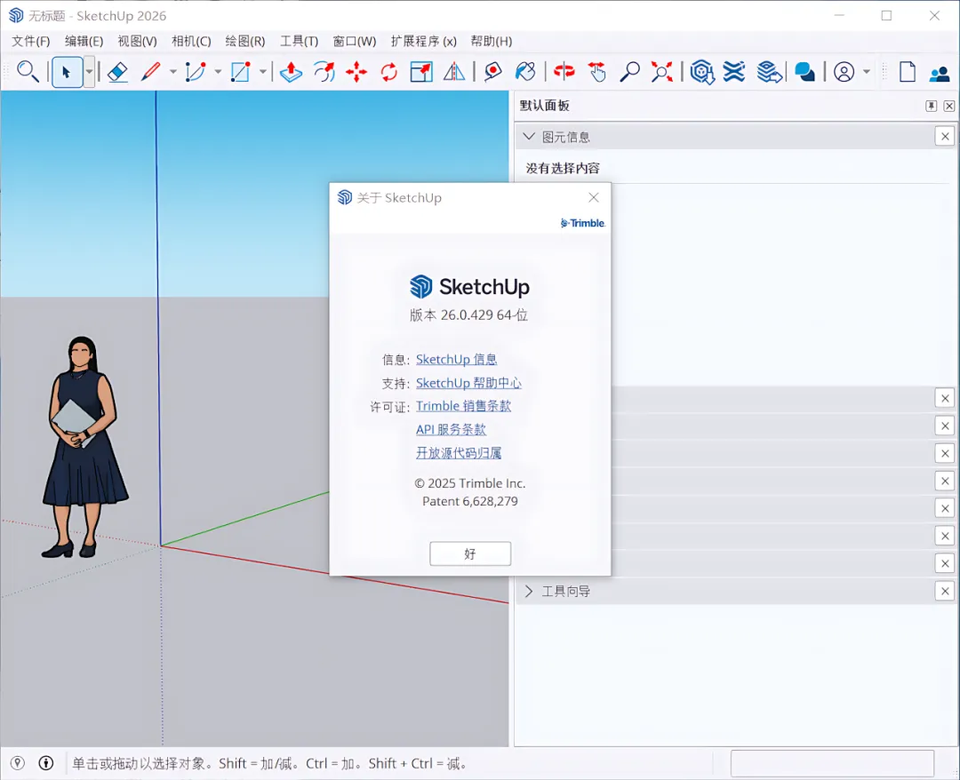Screen dimensions: 960x780
Task: Select the Pan hand tool
Action: coord(597,72)
